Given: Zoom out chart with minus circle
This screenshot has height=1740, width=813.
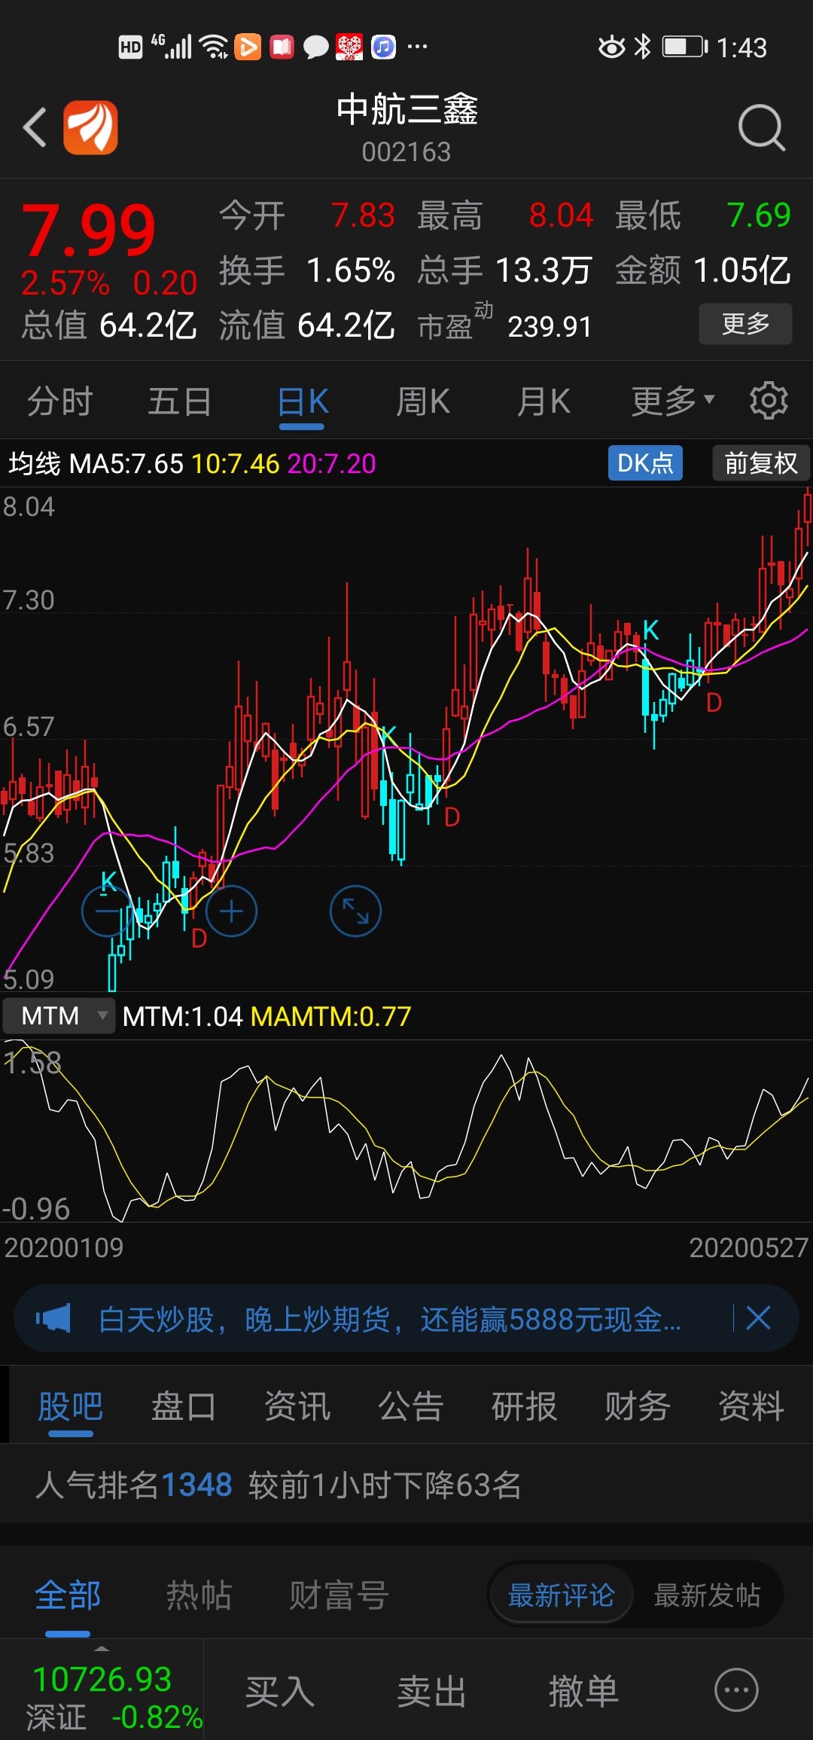Looking at the screenshot, I should 107,911.
